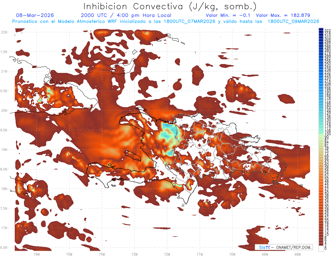Image resolution: width=334 pixels, height=258 pixels.
Task: Click the "73W" longitude label
Action: tap(134, 254)
